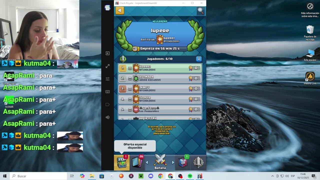Open Copilot from the taskbar
320x180 pixels.
pos(82,176)
